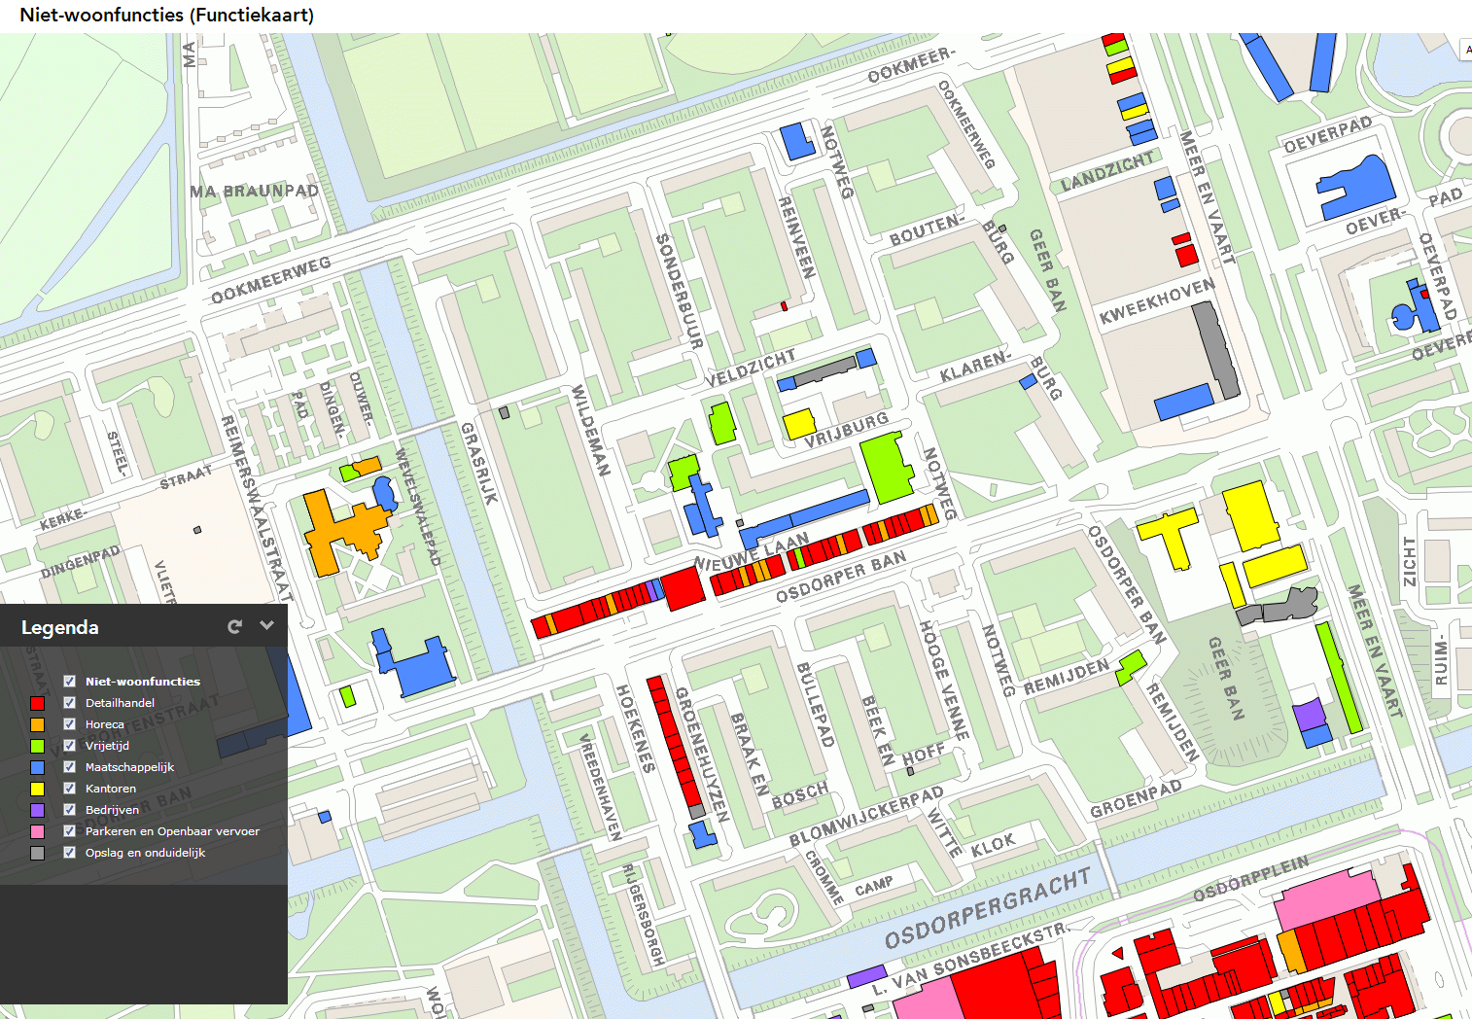Click the orange Horeca color swatch

point(37,724)
